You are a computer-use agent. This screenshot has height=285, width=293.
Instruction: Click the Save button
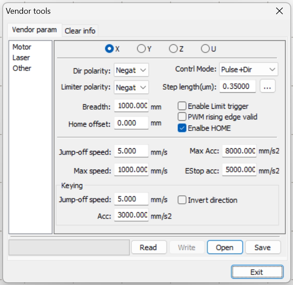[263, 247]
